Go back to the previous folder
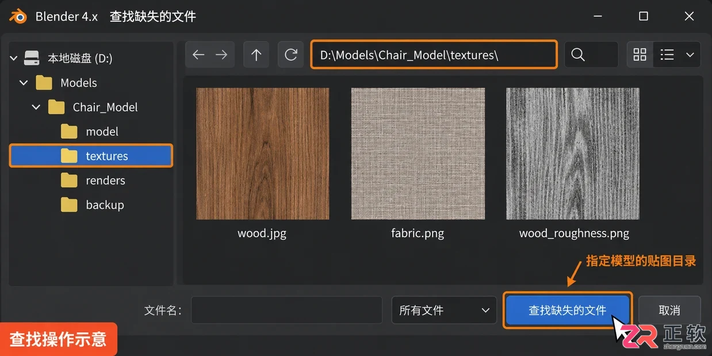Viewport: 712px width, 356px height. (198, 55)
